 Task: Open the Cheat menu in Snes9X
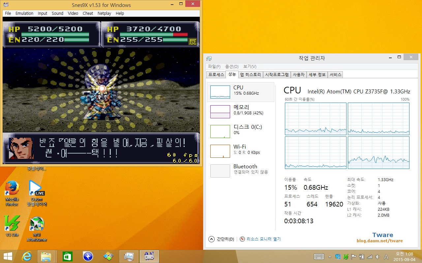[x=88, y=13]
